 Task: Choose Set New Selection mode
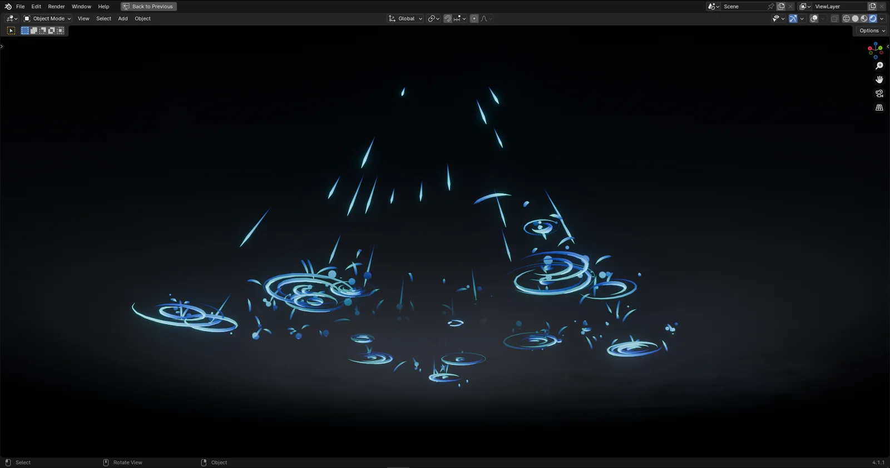click(x=25, y=31)
